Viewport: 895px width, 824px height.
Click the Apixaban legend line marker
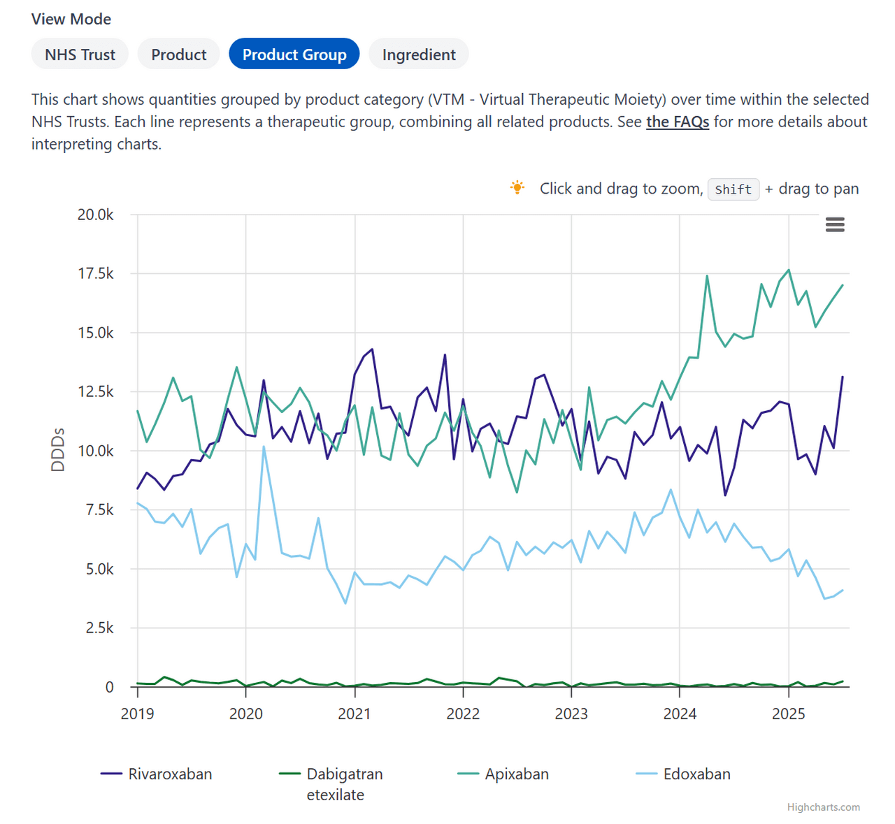[x=468, y=774]
